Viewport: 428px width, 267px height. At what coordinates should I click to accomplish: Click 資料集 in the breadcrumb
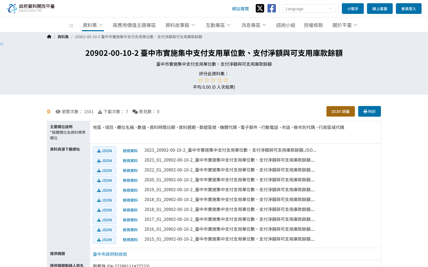[x=63, y=37]
